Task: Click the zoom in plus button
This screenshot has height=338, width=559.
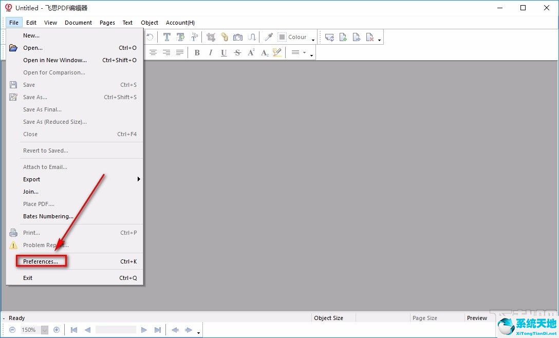Action: [57, 330]
